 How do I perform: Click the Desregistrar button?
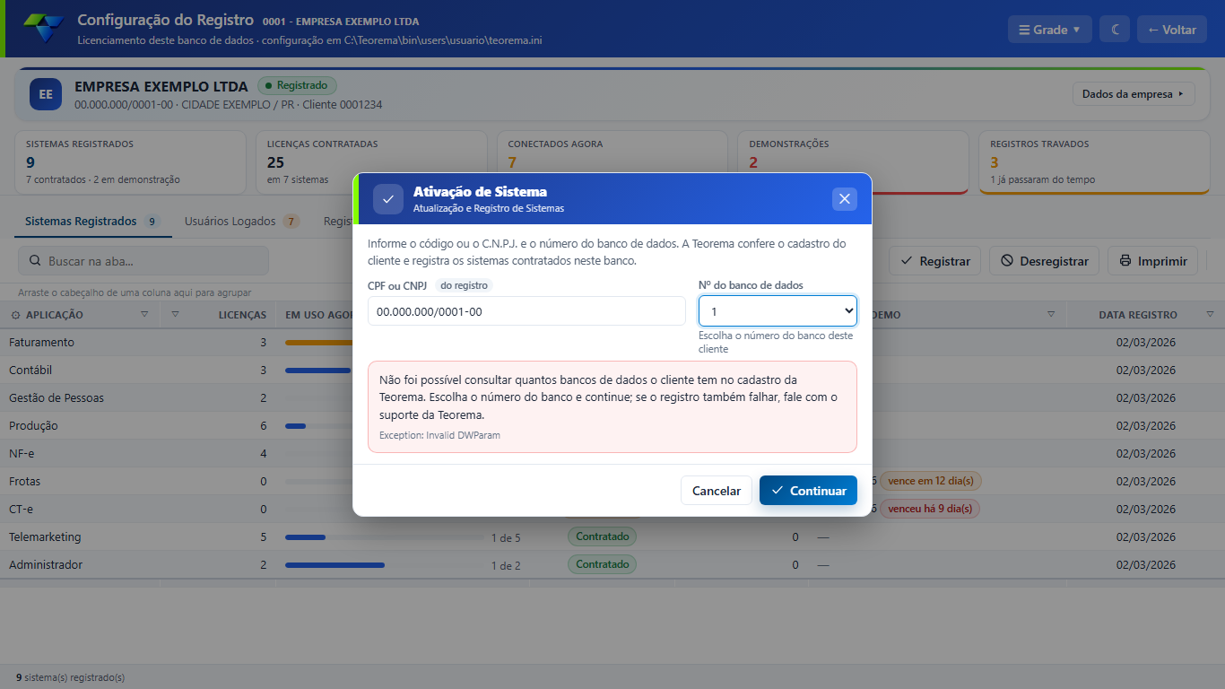point(1045,261)
